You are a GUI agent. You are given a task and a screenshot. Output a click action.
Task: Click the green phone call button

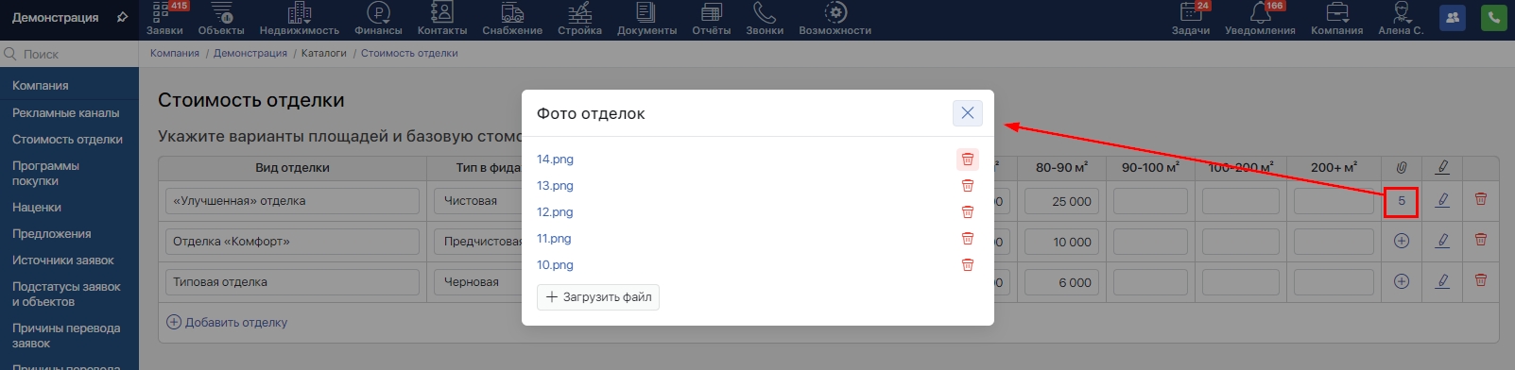coord(1494,18)
